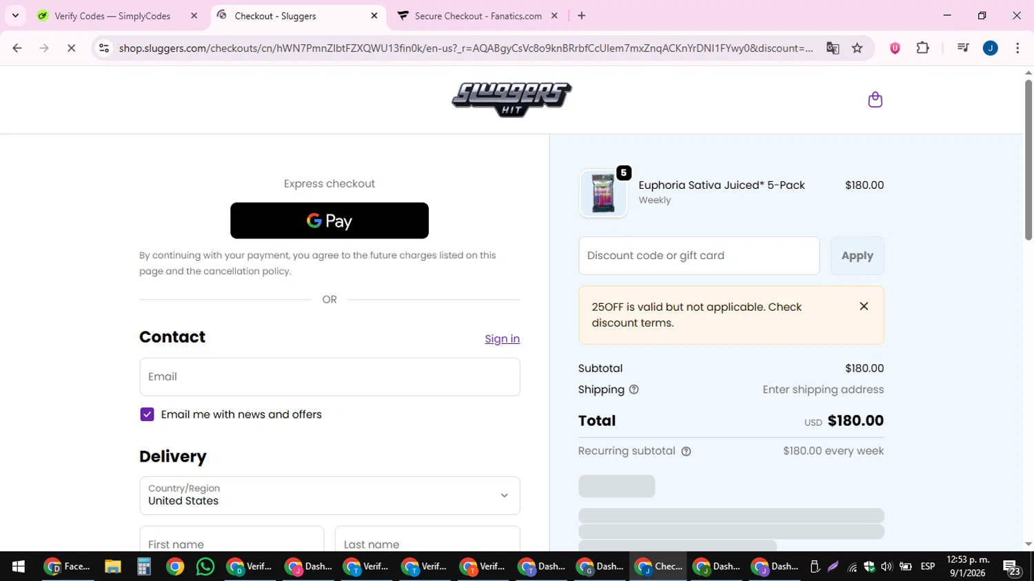Open the Chrome three-dot menu
The height and width of the screenshot is (581, 1034).
pos(1017,48)
